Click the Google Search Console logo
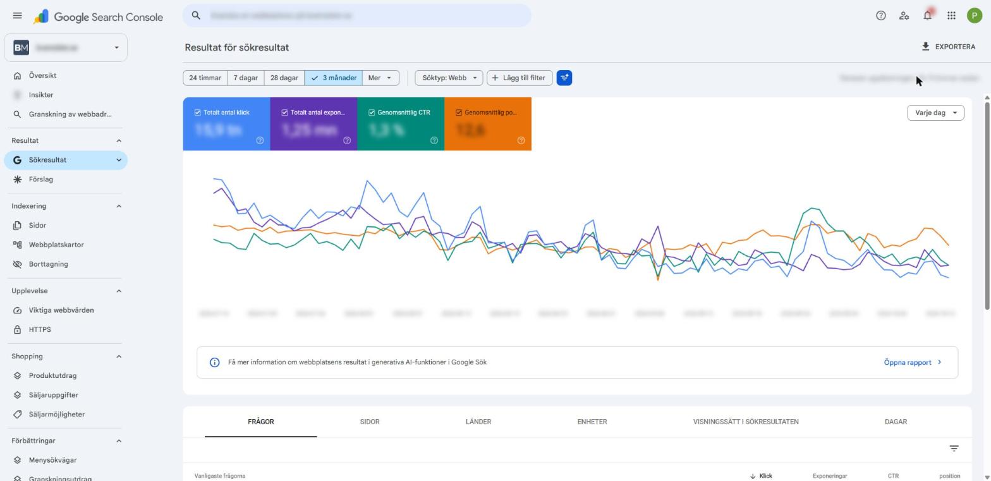This screenshot has width=991, height=481. (99, 17)
